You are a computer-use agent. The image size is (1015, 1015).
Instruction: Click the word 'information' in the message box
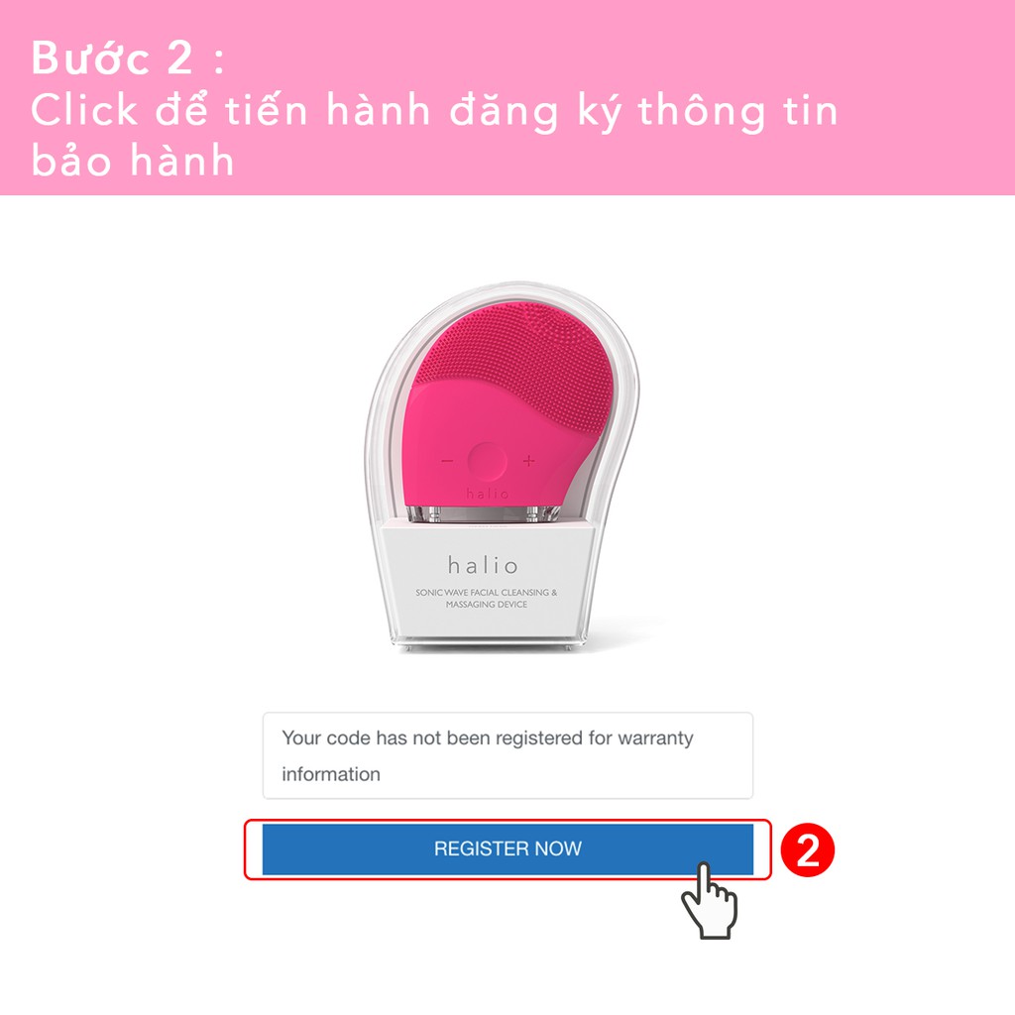331,774
